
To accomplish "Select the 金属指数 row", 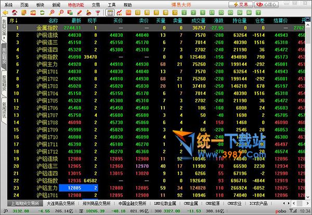I will tap(156, 28).
